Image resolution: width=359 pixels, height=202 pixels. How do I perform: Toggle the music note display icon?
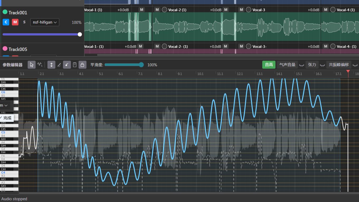coord(67,65)
